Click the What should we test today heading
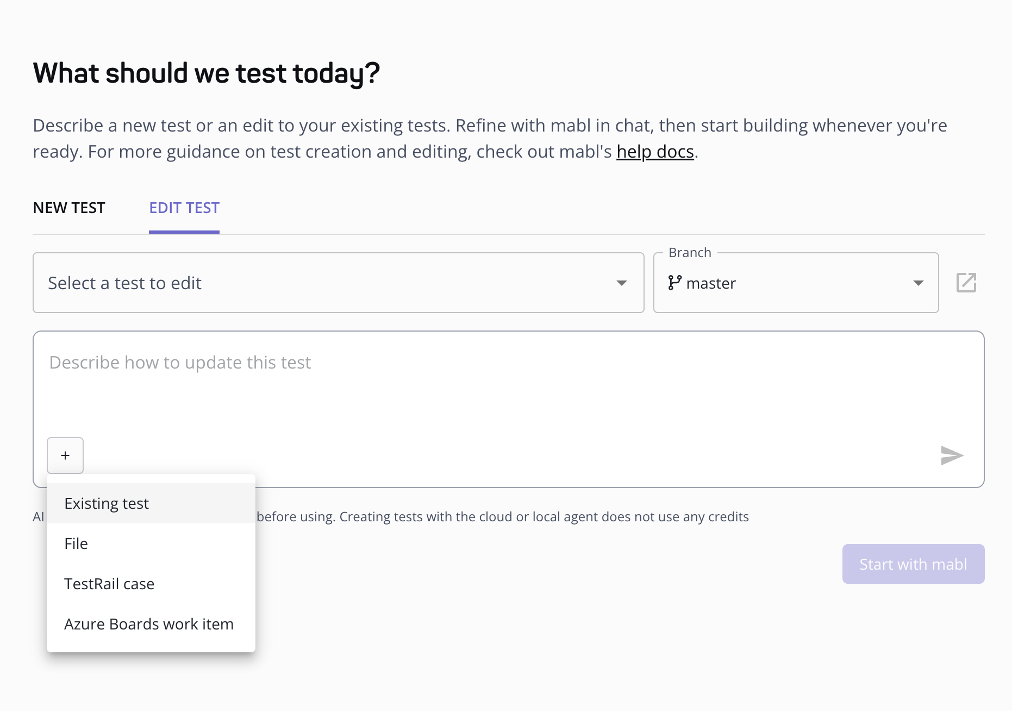1012x711 pixels. point(207,73)
